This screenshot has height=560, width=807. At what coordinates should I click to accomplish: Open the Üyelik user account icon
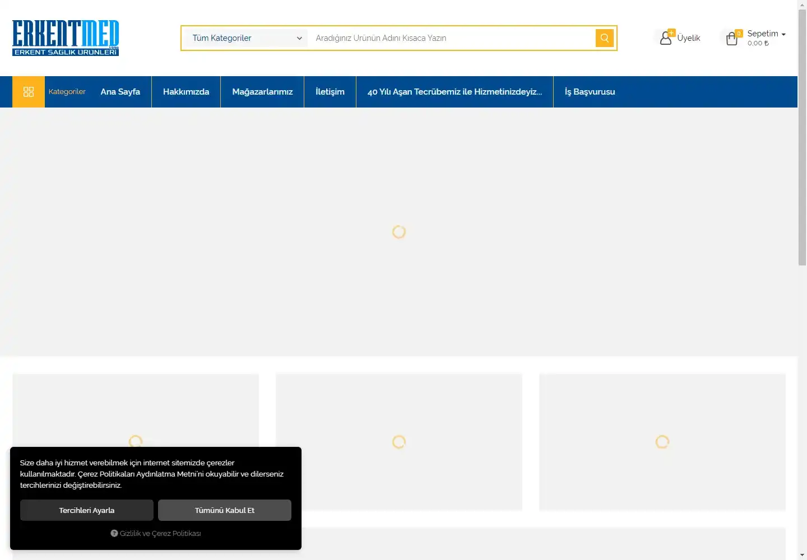666,38
